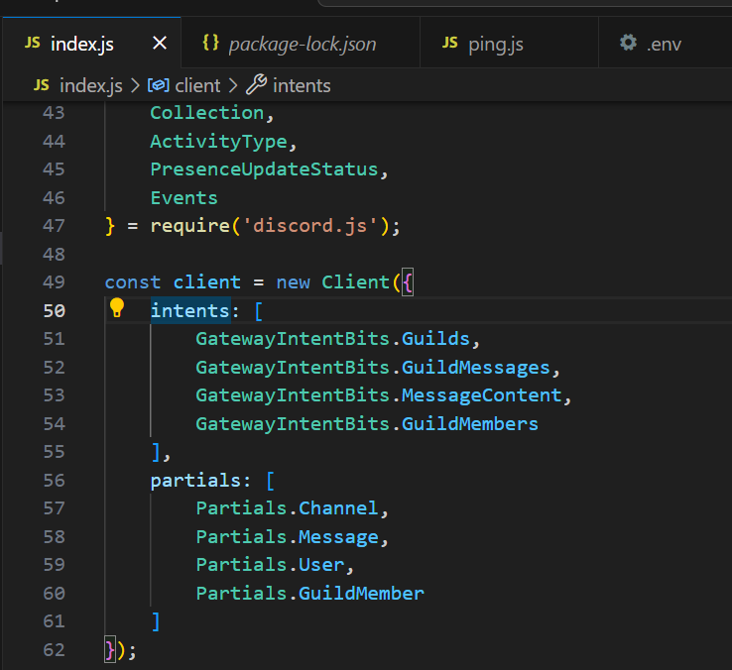Click intents in the breadcrumb

click(302, 86)
